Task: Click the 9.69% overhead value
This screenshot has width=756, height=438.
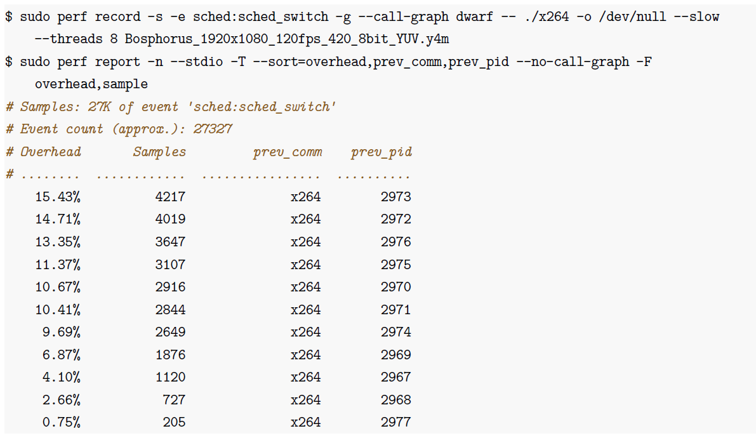Action: (61, 332)
